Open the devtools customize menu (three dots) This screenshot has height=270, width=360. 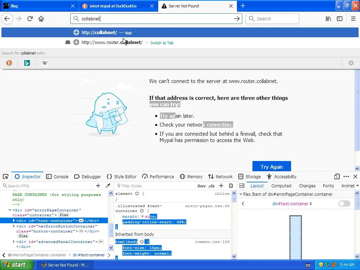click(x=346, y=176)
